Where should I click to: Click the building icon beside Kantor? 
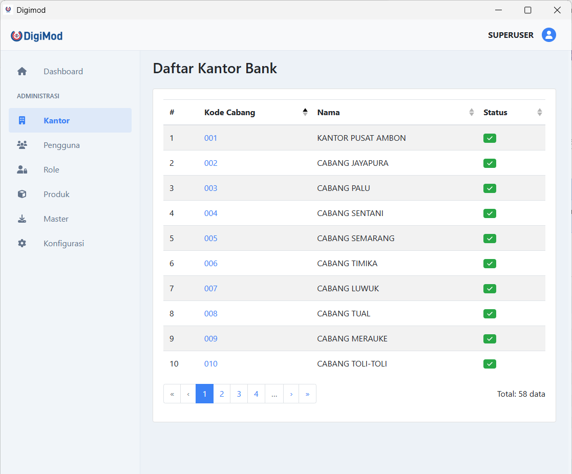[x=22, y=121]
